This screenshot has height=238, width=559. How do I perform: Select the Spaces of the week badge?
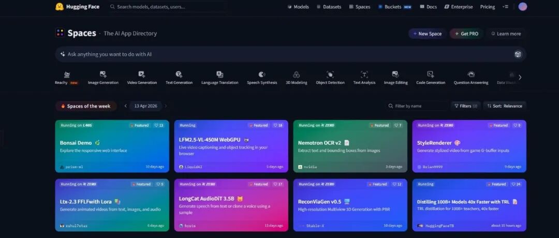pyautogui.click(x=86, y=106)
